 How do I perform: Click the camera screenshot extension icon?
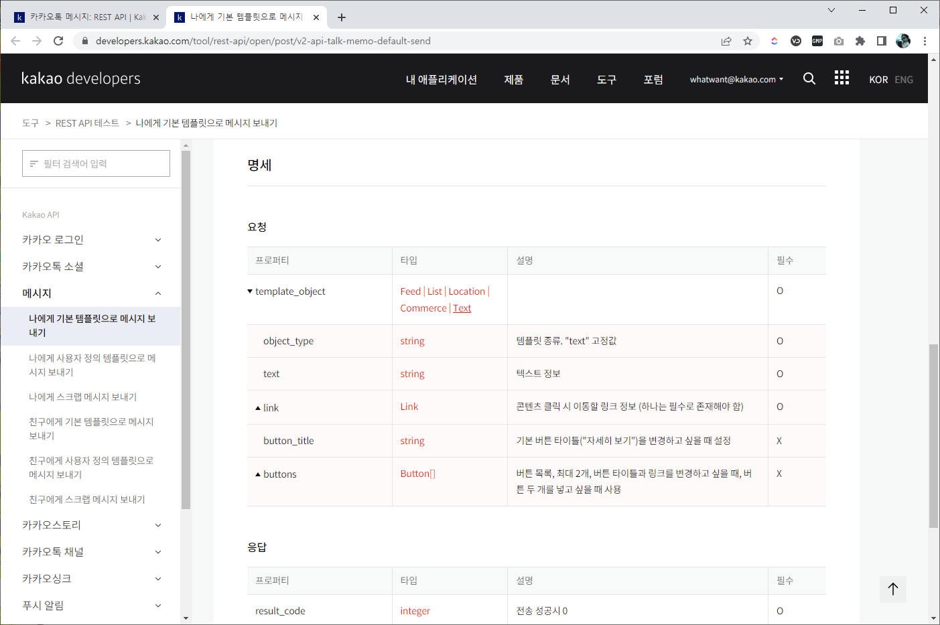pyautogui.click(x=839, y=41)
